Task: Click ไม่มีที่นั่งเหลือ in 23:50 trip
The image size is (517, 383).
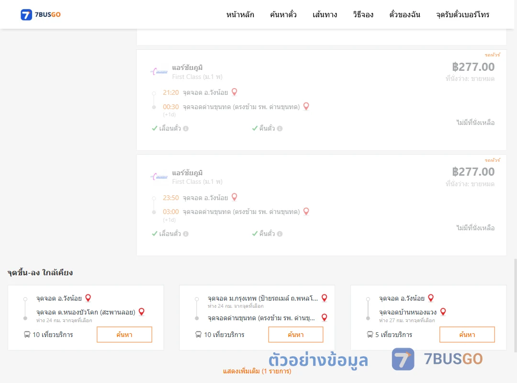Action: [475, 228]
